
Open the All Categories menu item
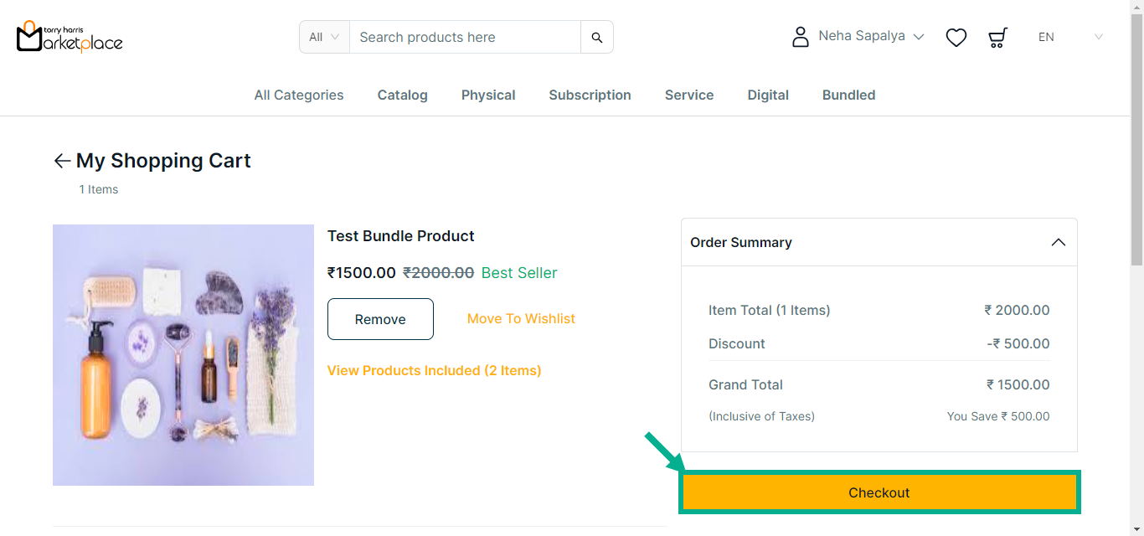coord(299,95)
